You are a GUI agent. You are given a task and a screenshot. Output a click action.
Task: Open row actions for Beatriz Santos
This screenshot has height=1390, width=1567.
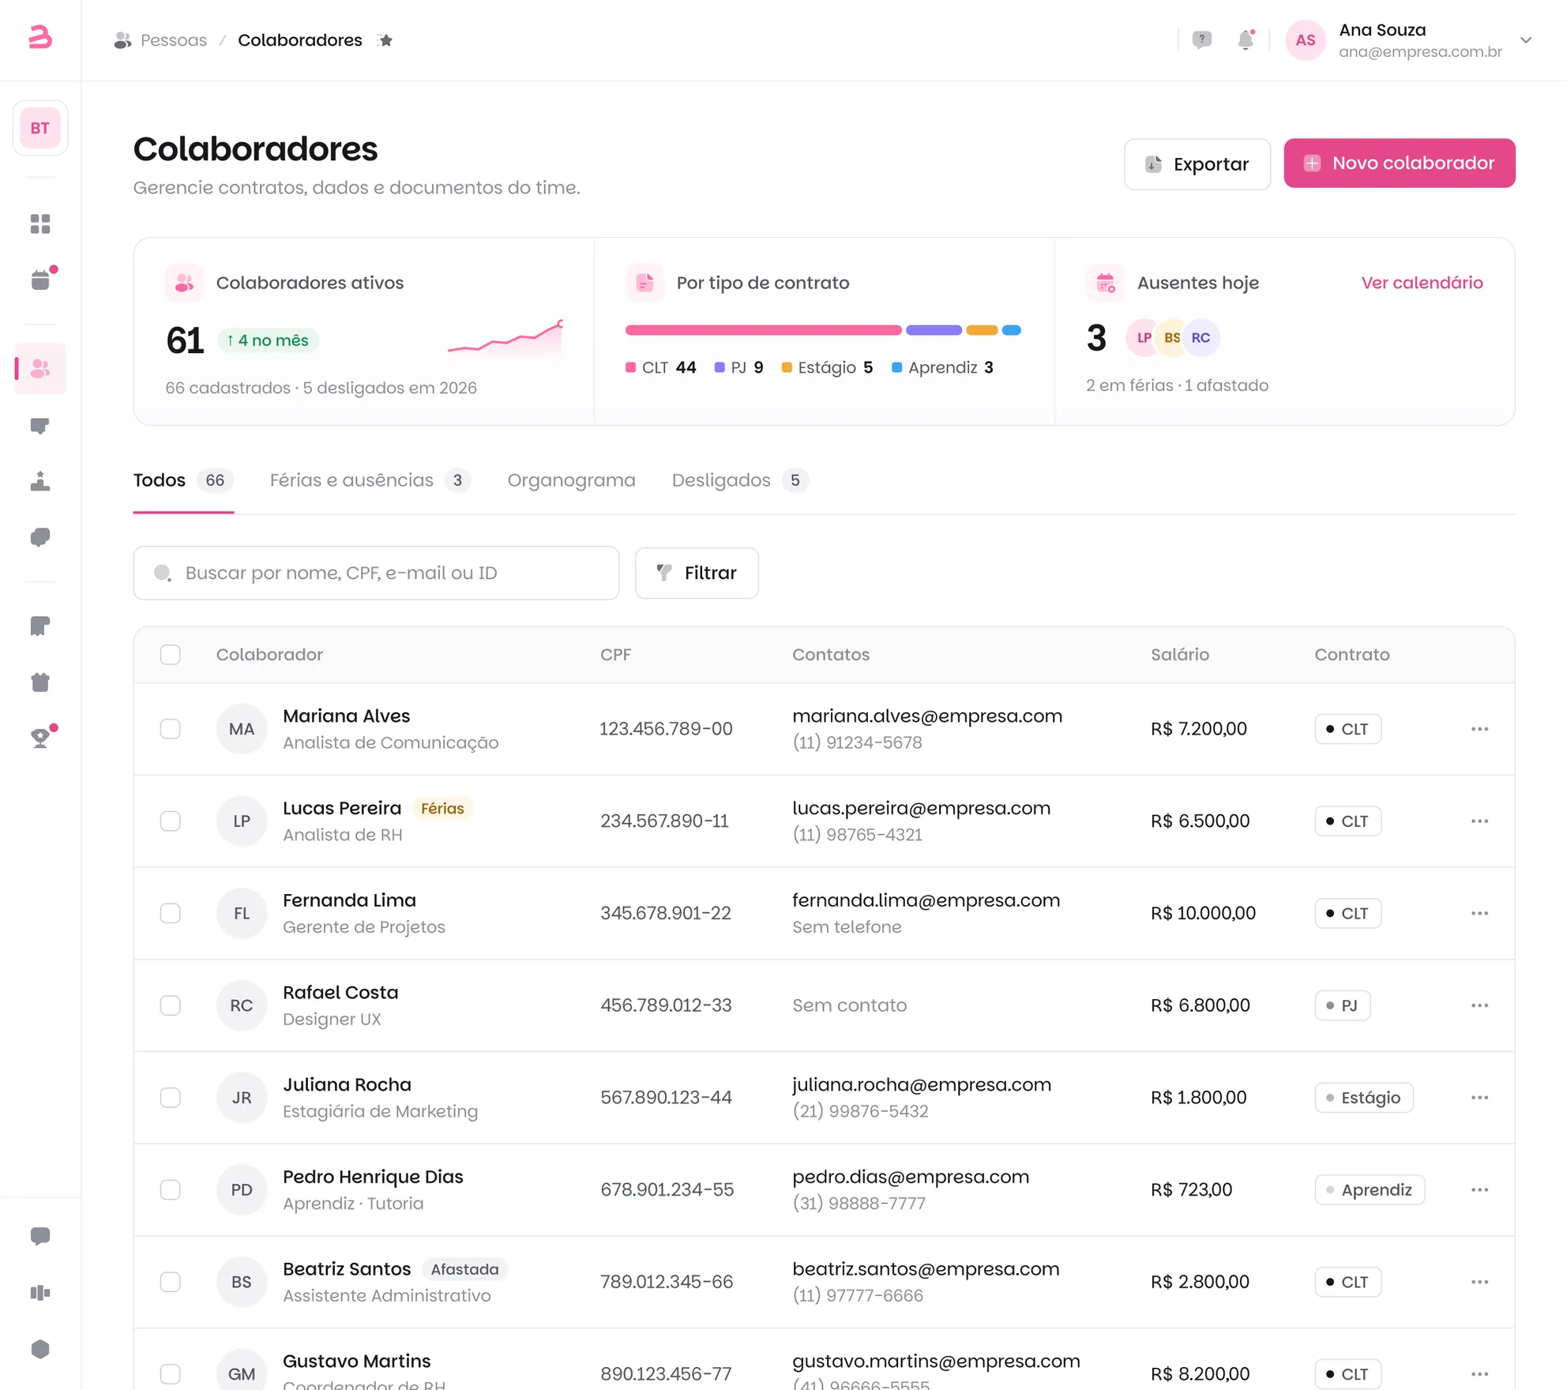[1479, 1282]
